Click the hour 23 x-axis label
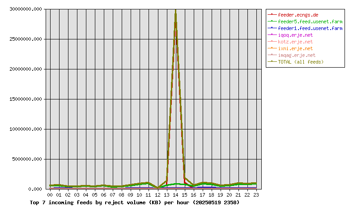 pos(256,195)
